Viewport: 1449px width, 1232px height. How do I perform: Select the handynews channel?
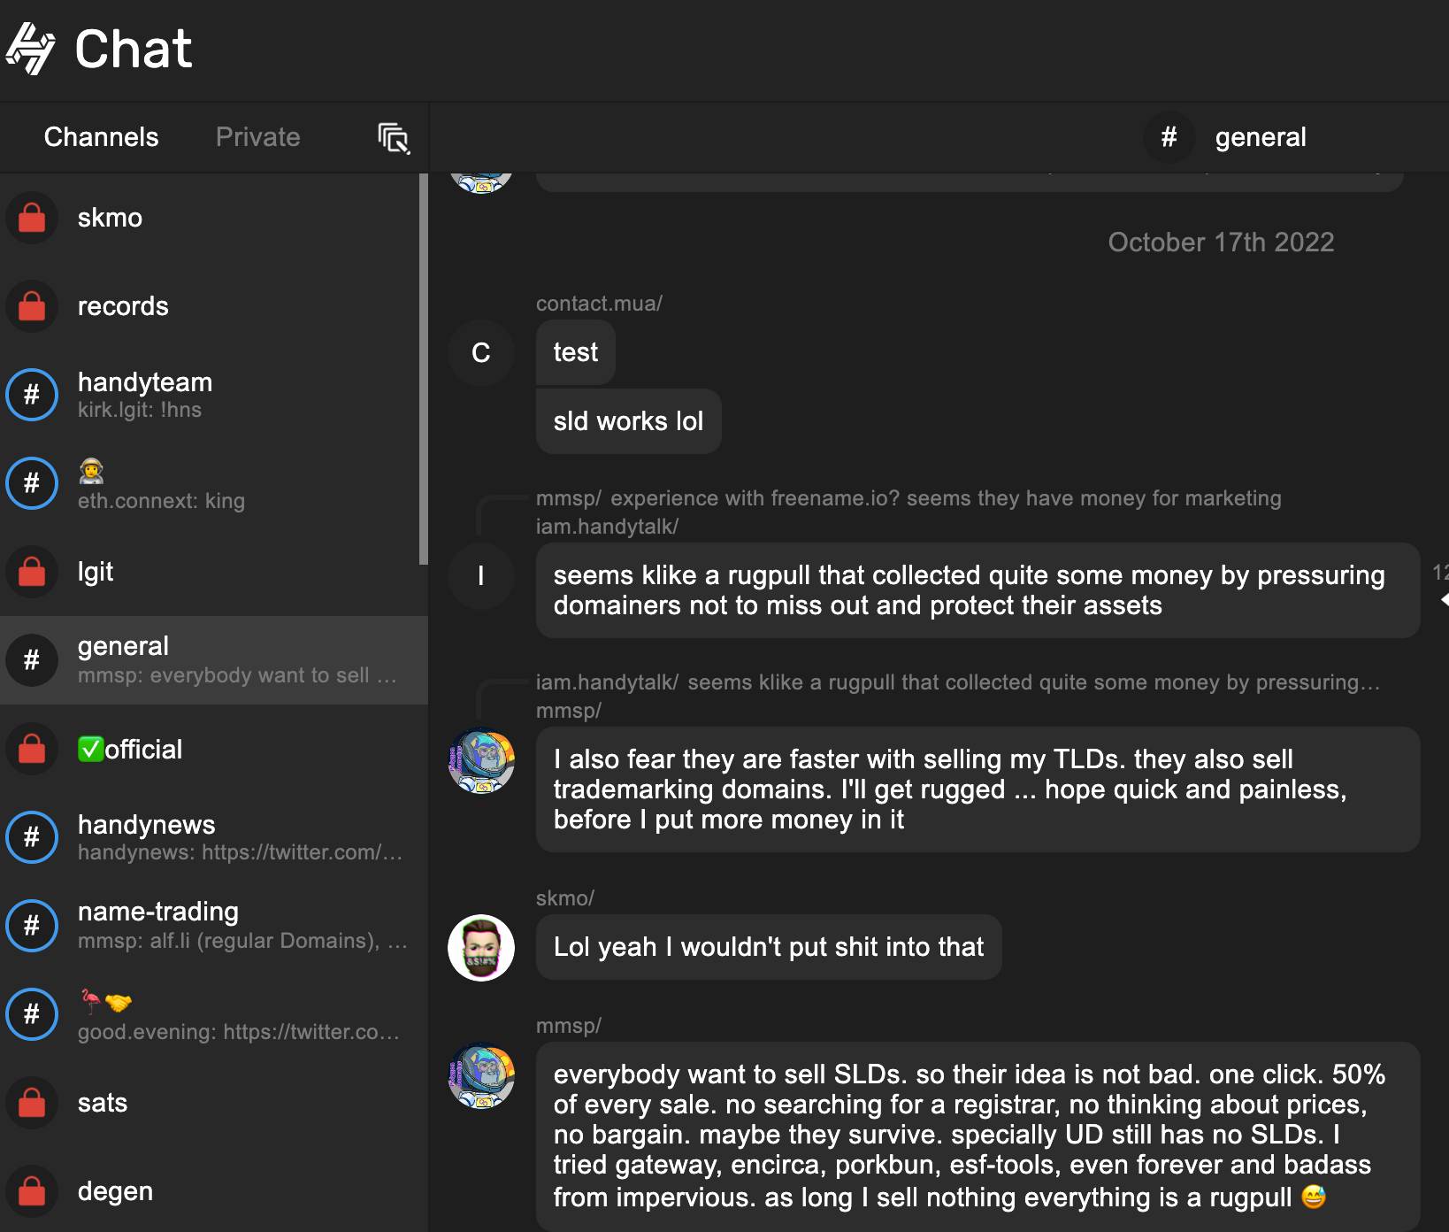pos(214,837)
